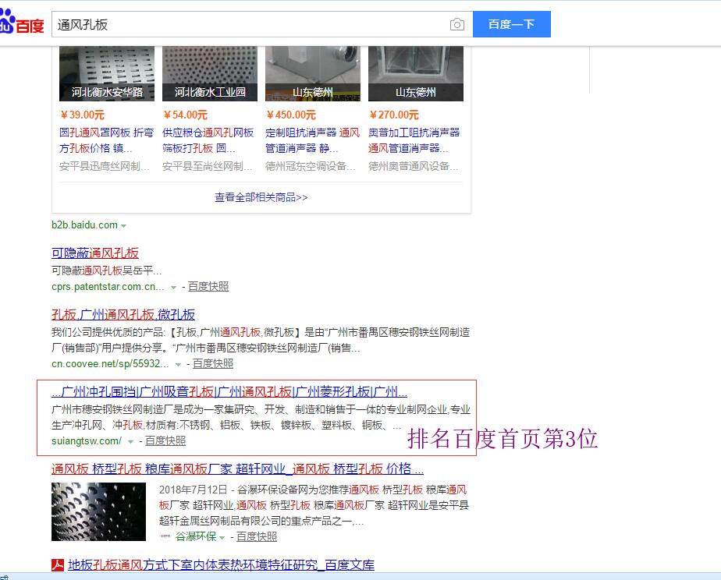This screenshot has width=721, height=580.
Task: Click product thumbnail labeled 河北衡水工业园
Action: [210, 73]
